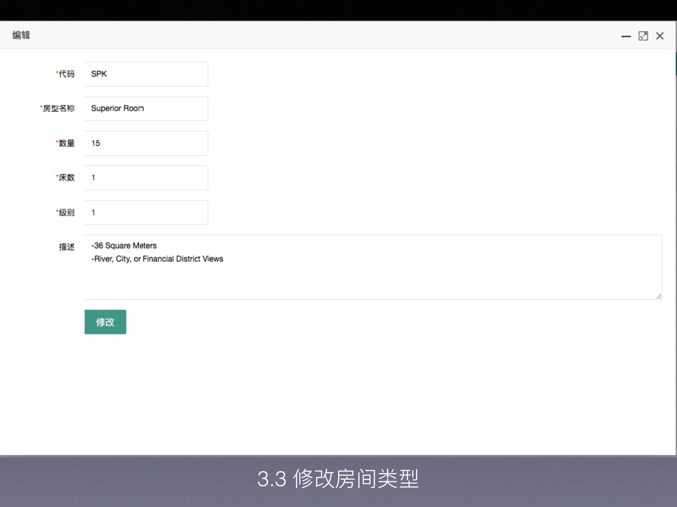
Task: Click the 床数 field label
Action: (66, 178)
